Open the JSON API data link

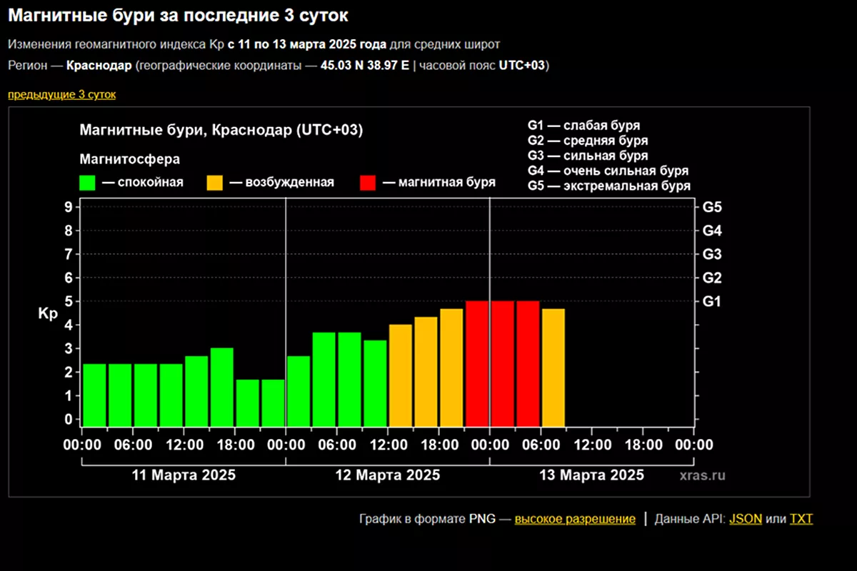click(x=745, y=519)
